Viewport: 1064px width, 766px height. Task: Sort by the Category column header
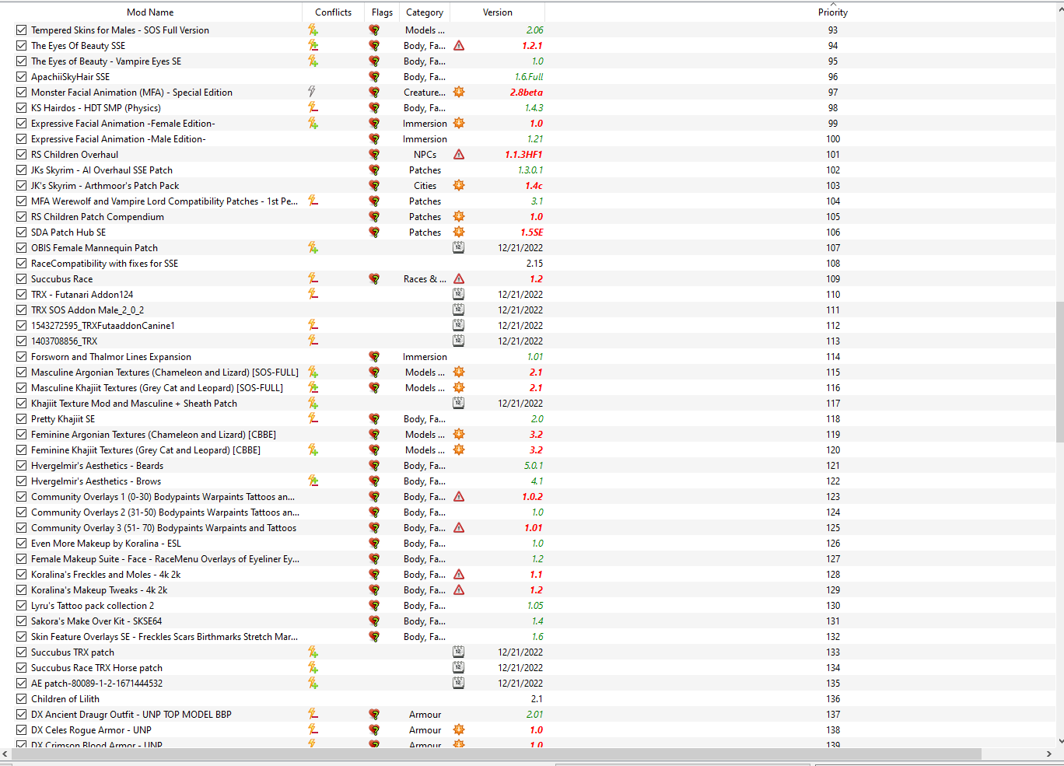point(425,12)
